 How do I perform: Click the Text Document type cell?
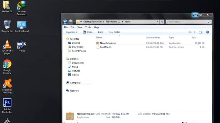(176, 47)
